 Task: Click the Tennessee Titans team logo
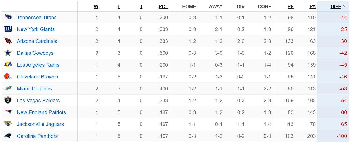point(8,17)
